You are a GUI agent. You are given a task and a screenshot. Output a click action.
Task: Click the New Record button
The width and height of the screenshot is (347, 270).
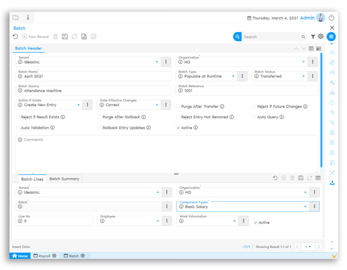[x=35, y=37]
